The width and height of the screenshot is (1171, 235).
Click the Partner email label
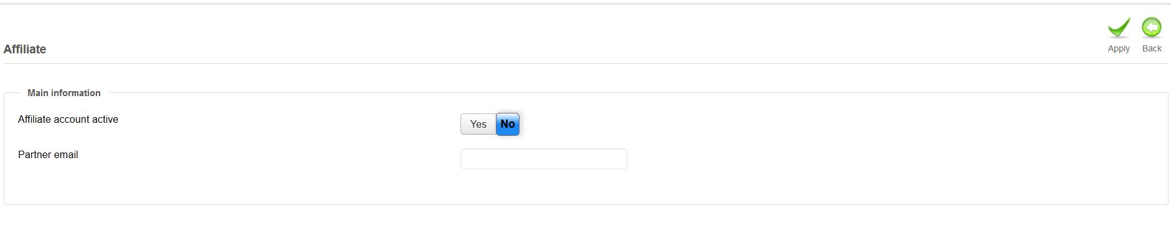tap(48, 155)
